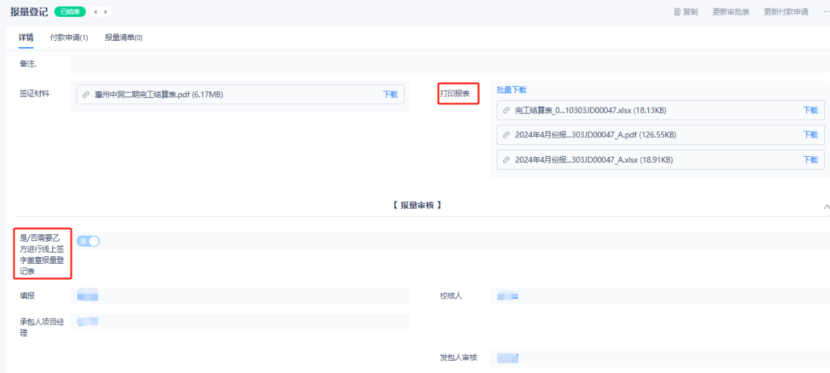The height and width of the screenshot is (373, 830).
Task: Download the 2024年4月份报 PDF (126.55KB)
Action: pos(811,135)
